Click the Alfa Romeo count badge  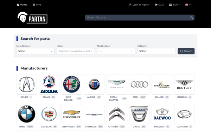[x=79, y=99]
